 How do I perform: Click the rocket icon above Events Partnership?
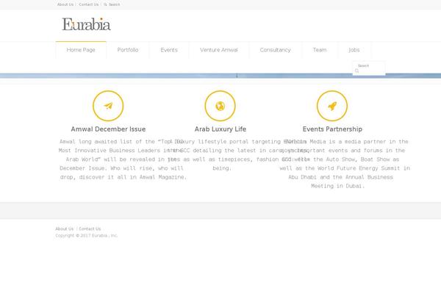tap(331, 106)
